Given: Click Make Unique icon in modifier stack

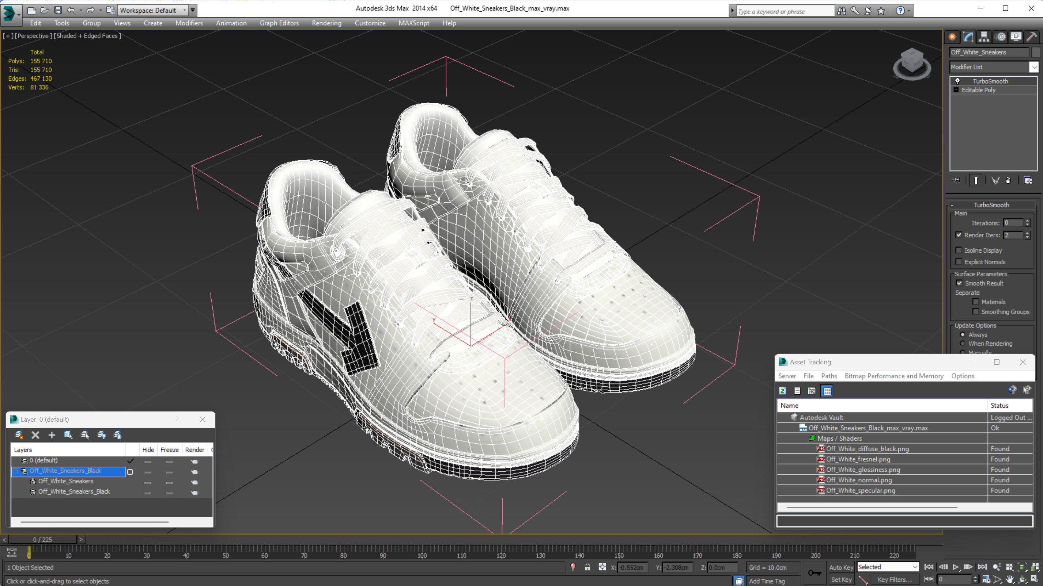Looking at the screenshot, I should tap(995, 180).
